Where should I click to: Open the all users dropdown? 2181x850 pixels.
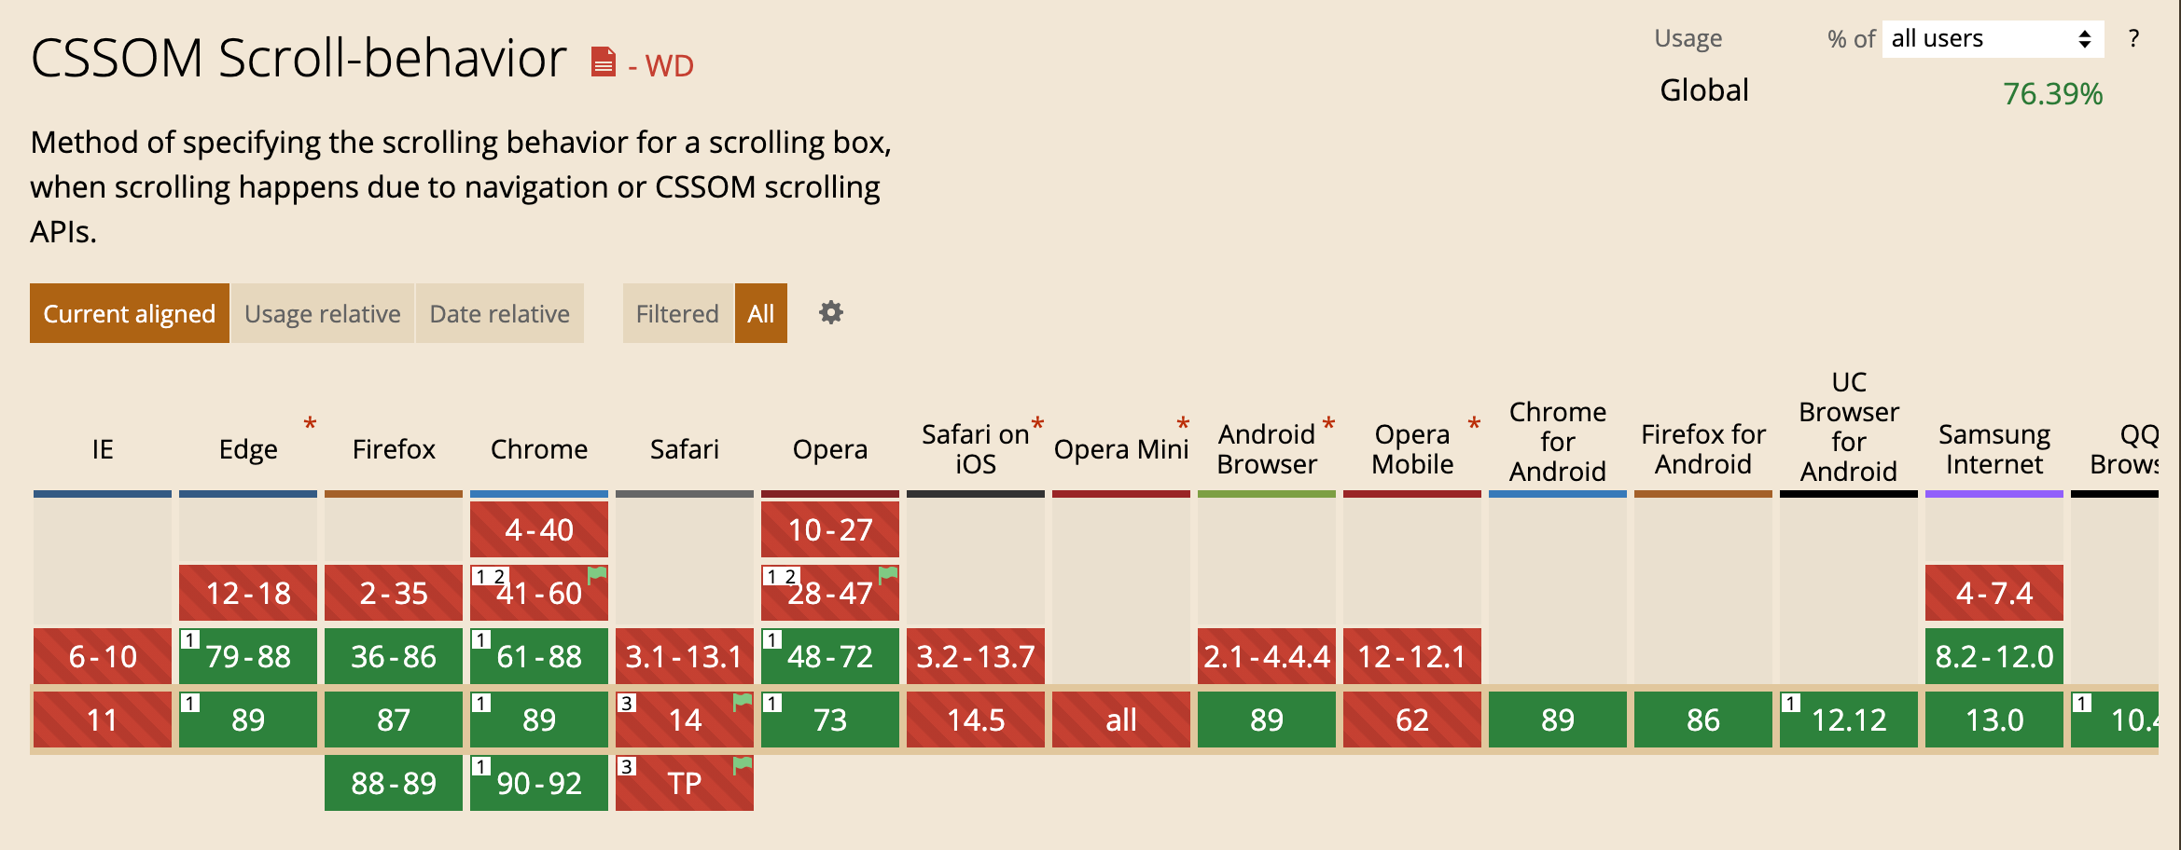1993,39
